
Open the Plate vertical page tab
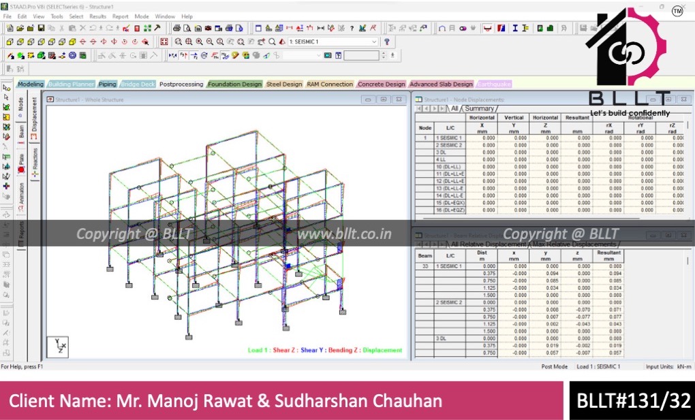[21, 163]
